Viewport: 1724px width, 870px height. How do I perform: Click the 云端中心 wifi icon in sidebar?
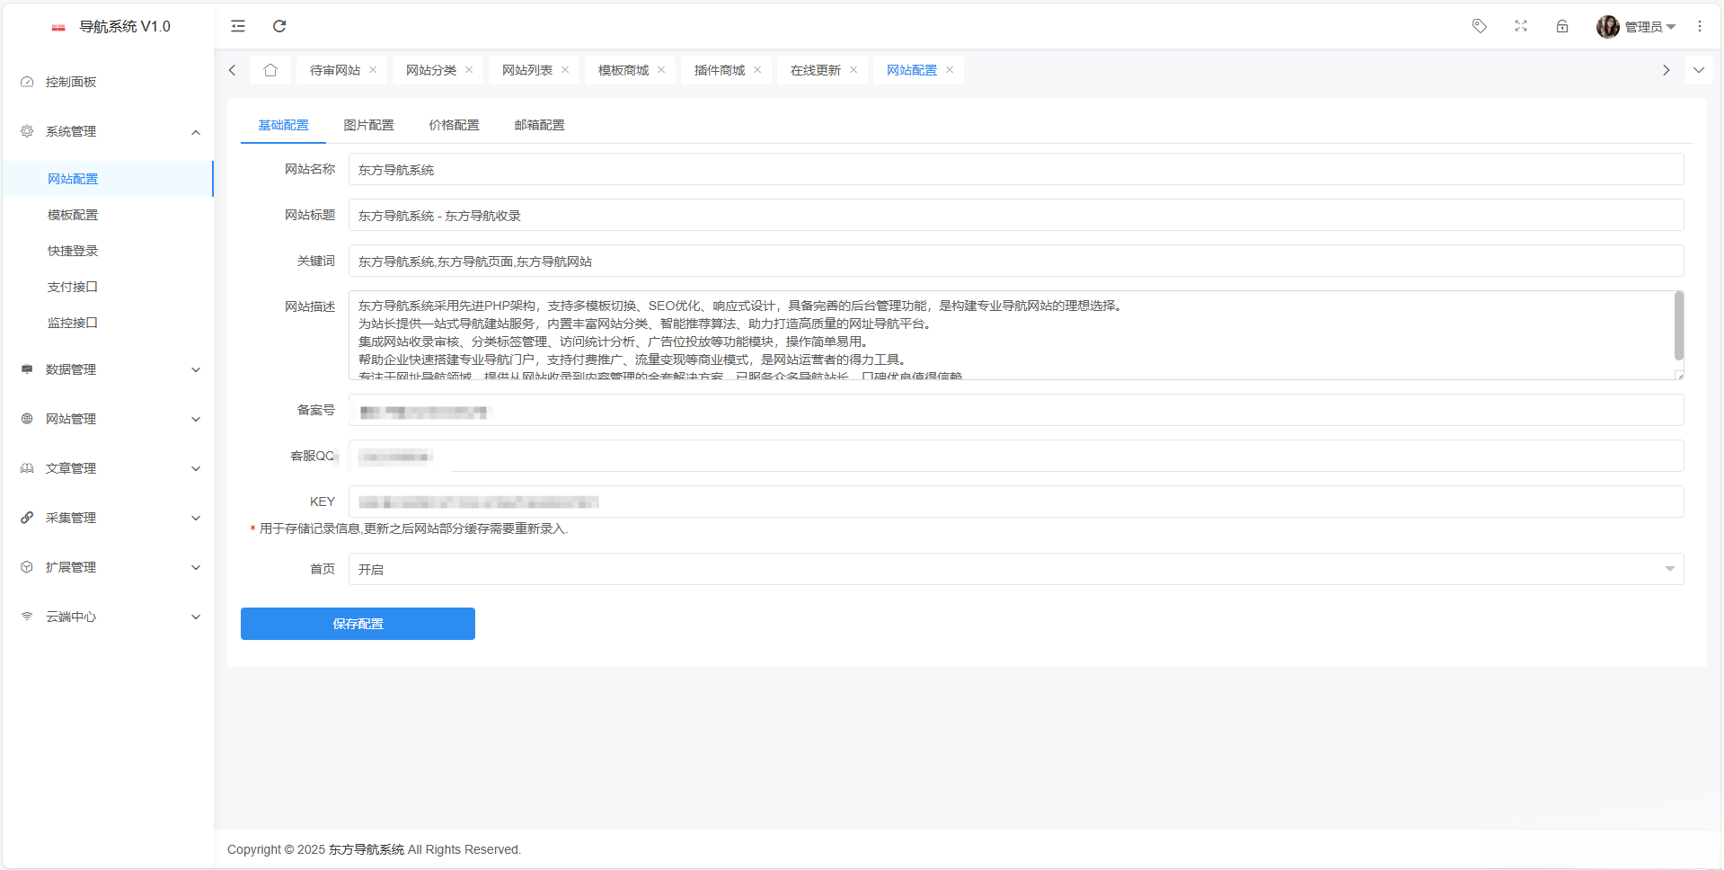click(26, 617)
